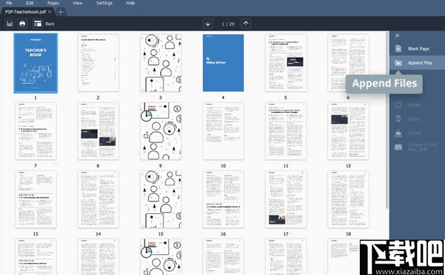Select page 5 thumbnail

click(286, 63)
